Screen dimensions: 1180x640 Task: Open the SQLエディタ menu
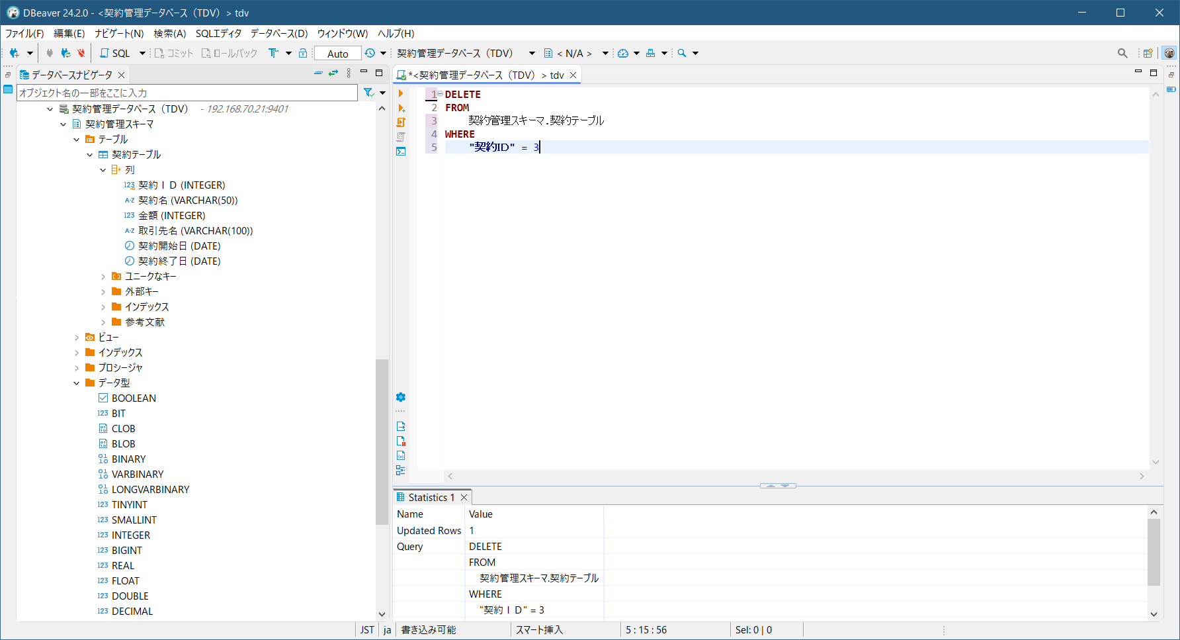pyautogui.click(x=218, y=33)
